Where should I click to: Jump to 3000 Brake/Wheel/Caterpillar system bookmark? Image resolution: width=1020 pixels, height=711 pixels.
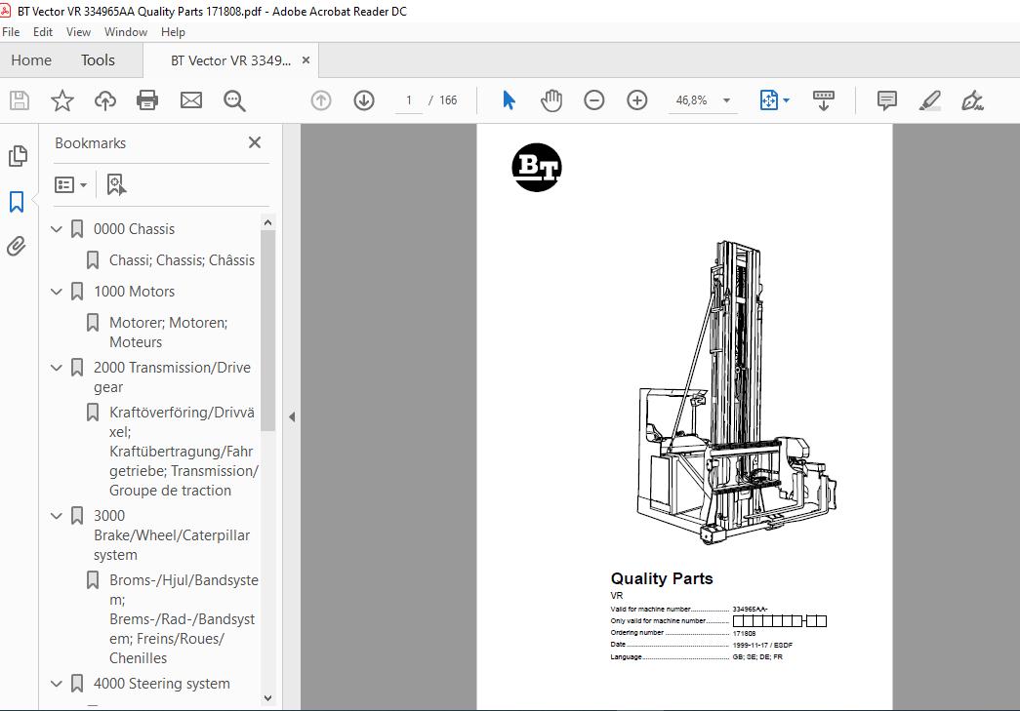tap(172, 534)
